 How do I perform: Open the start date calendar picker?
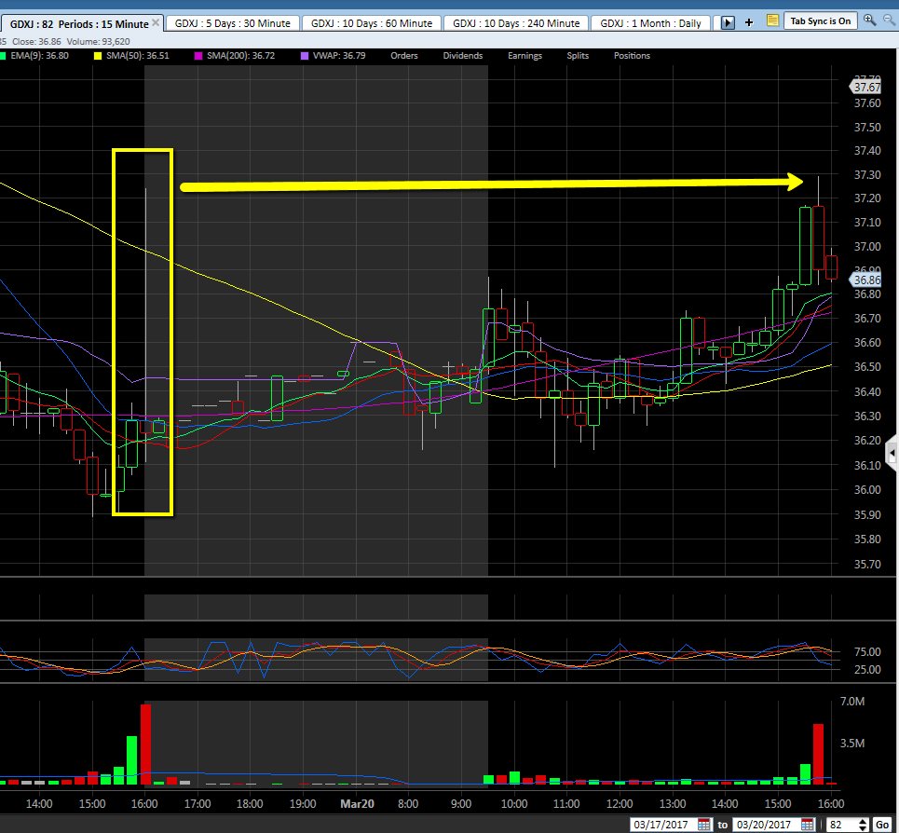[704, 825]
